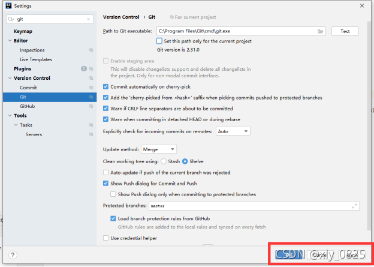Open the Editor settings category
The width and height of the screenshot is (374, 267).
[21, 41]
